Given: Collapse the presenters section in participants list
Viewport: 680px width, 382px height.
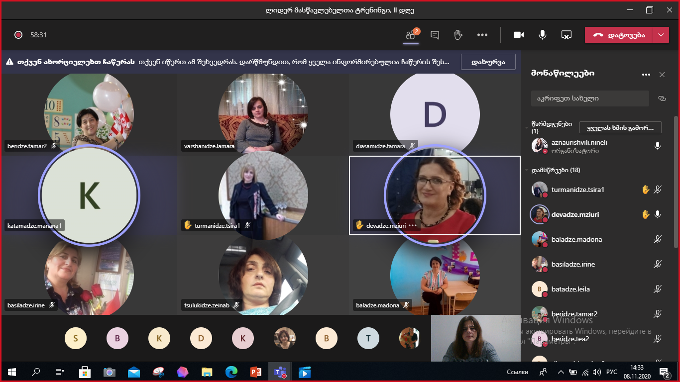Looking at the screenshot, I should point(527,128).
